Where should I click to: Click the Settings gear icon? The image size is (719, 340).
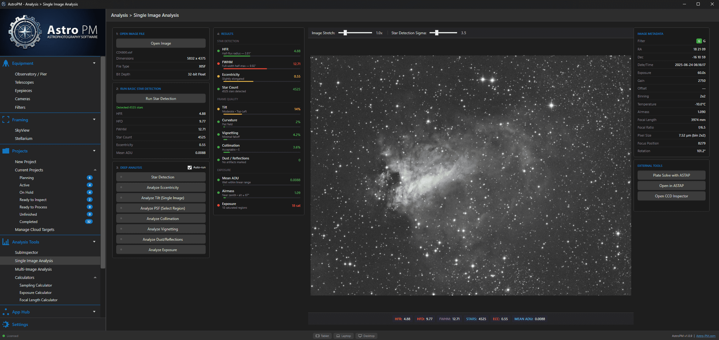[x=6, y=324]
